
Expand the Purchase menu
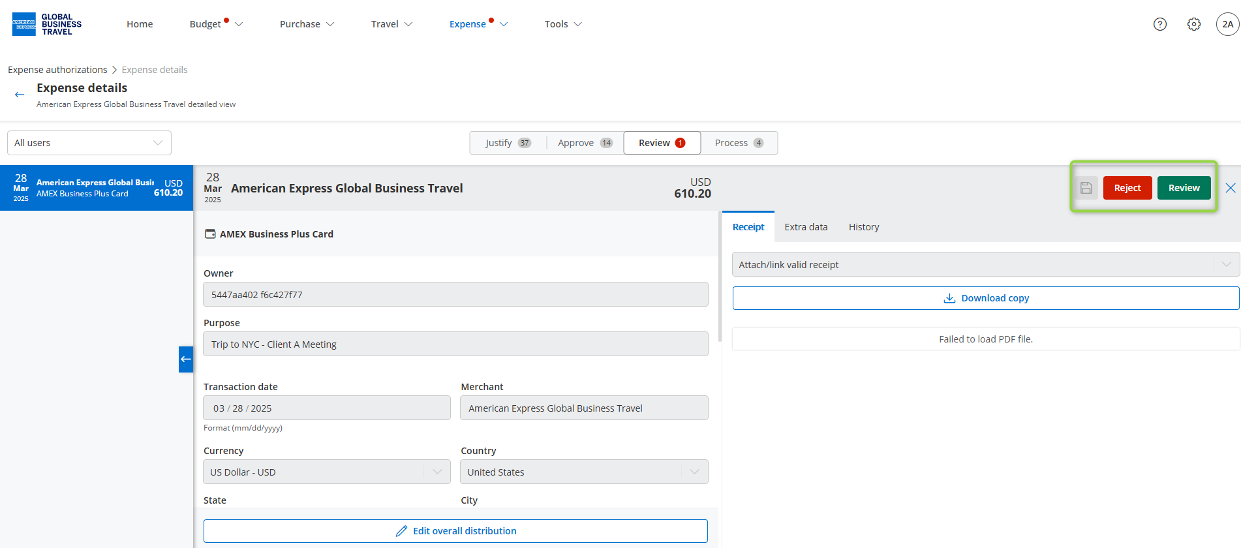(307, 24)
